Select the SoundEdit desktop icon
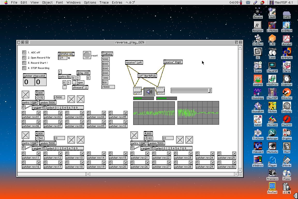The height and width of the screenshot is (199, 298). pyautogui.click(x=258, y=107)
